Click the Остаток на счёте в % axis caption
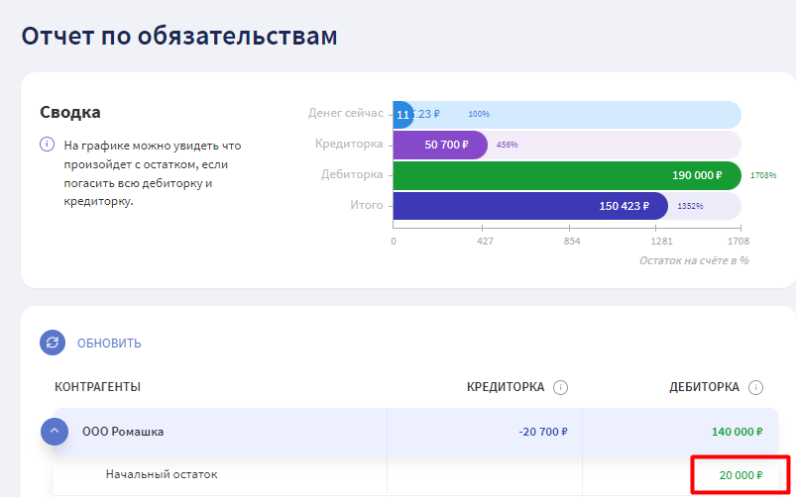Viewport: 796px width, 497px height. 694,260
